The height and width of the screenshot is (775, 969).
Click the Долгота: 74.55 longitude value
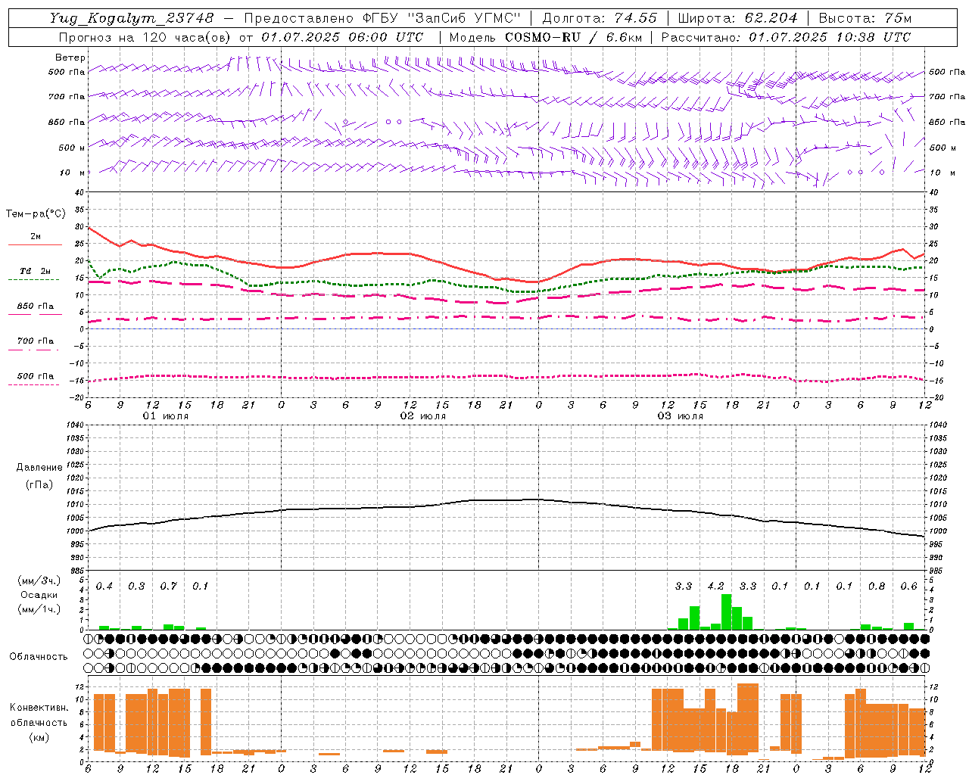coord(600,18)
